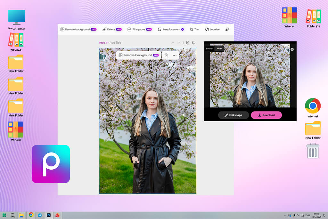The image size is (328, 219).
Task: Switch preview to Before
Action: (x=209, y=48)
